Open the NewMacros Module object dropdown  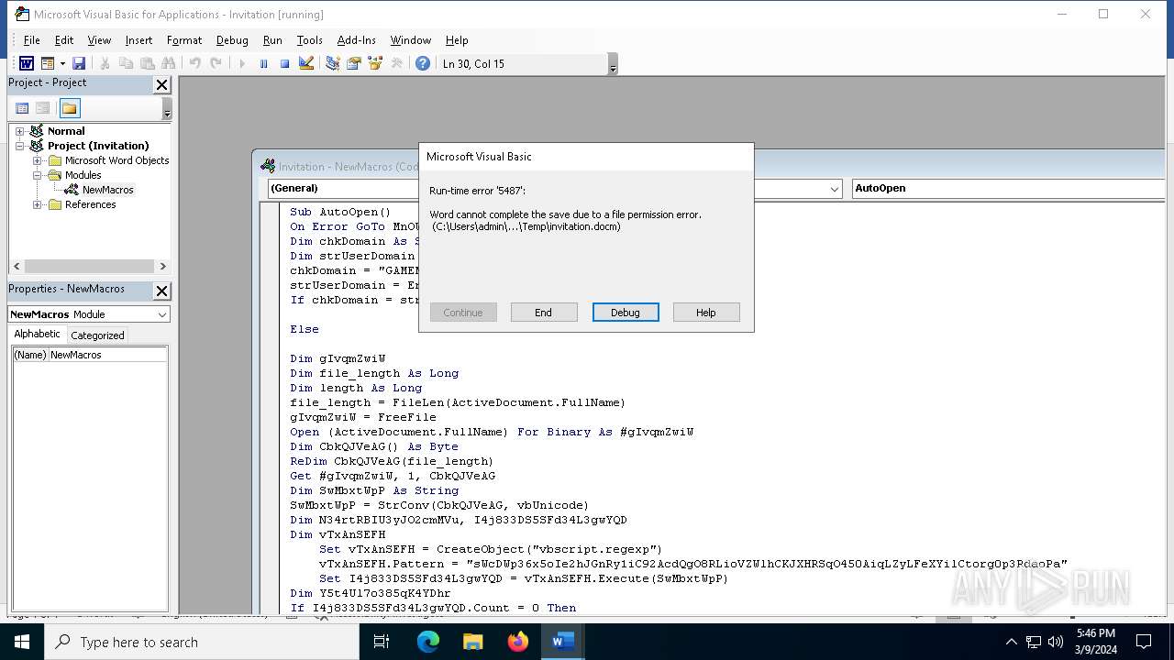[162, 314]
